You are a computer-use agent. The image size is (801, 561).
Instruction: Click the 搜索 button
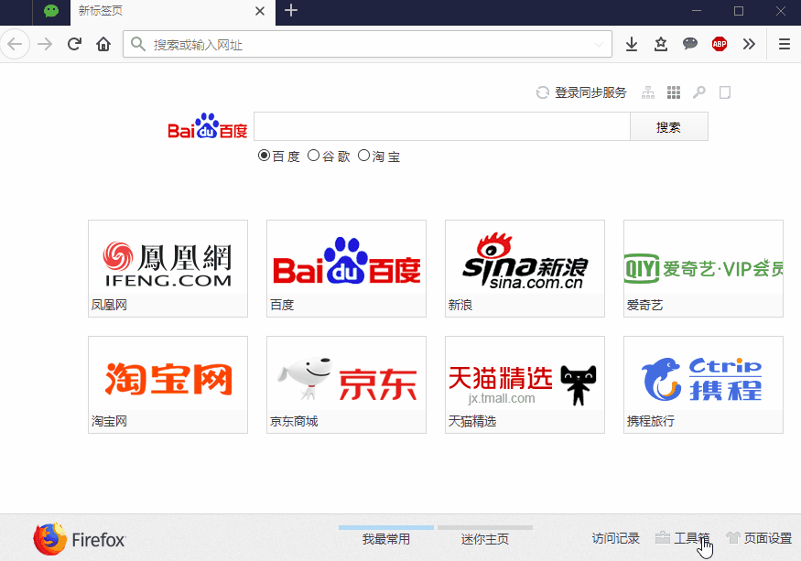pos(668,126)
